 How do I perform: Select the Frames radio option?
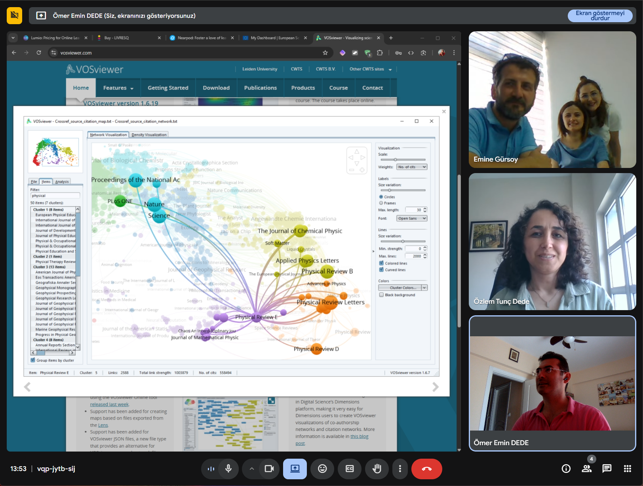tap(381, 203)
